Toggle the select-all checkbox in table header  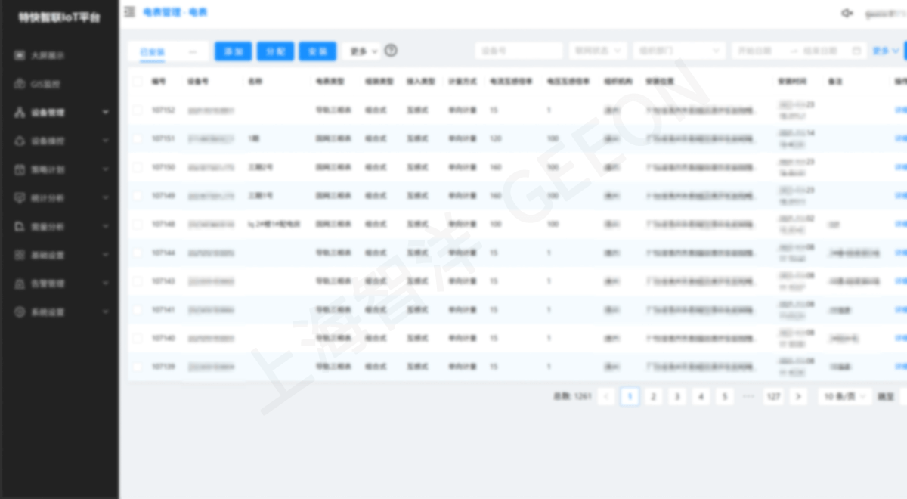pos(137,81)
